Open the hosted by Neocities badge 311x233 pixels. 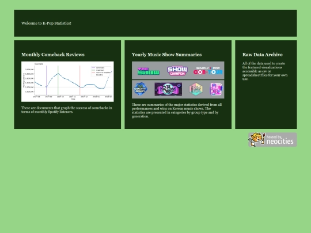(272, 140)
